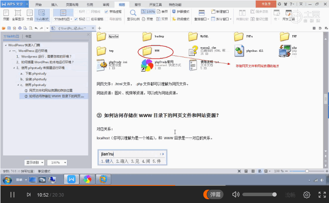This screenshot has height=203, width=329.
Task: Choose IME candidate 键入
Action: coord(107,161)
